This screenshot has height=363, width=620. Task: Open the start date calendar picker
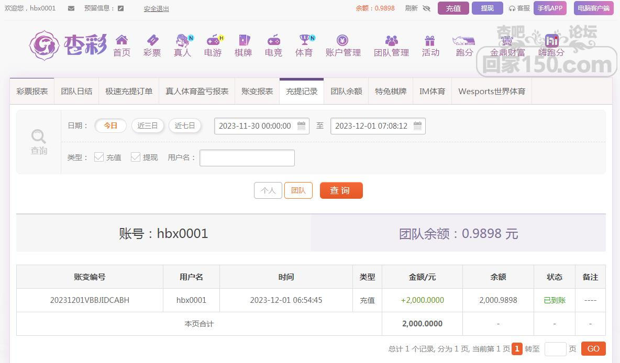pyautogui.click(x=301, y=126)
